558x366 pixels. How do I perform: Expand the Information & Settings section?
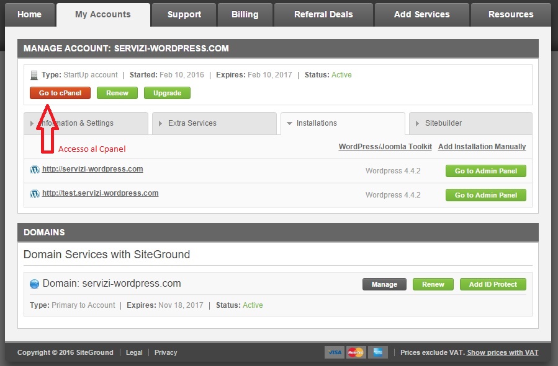coord(86,123)
